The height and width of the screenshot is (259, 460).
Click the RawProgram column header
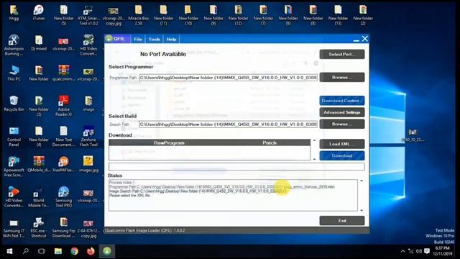pyautogui.click(x=169, y=142)
